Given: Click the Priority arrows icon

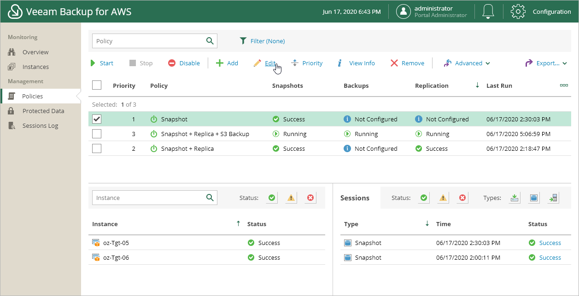Looking at the screenshot, I should (x=295, y=63).
